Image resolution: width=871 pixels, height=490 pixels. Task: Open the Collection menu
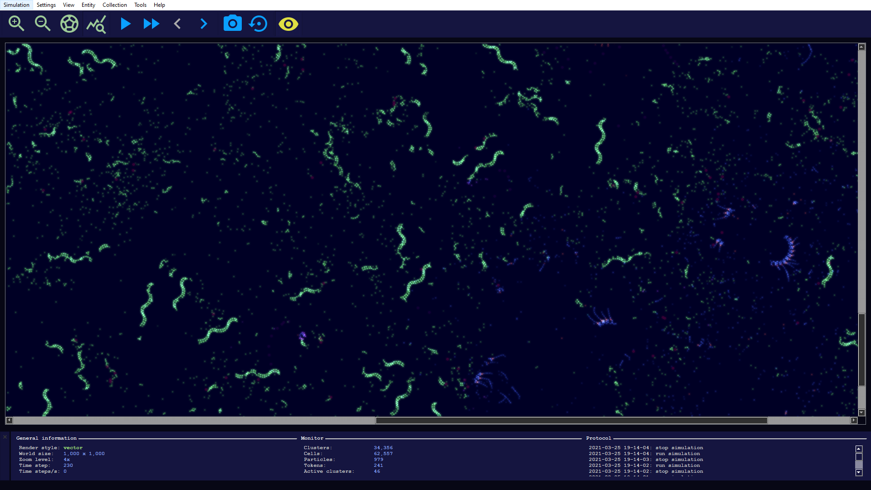[x=114, y=5]
